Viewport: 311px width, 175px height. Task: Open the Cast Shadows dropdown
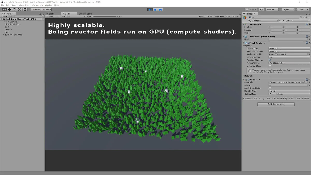(x=289, y=57)
